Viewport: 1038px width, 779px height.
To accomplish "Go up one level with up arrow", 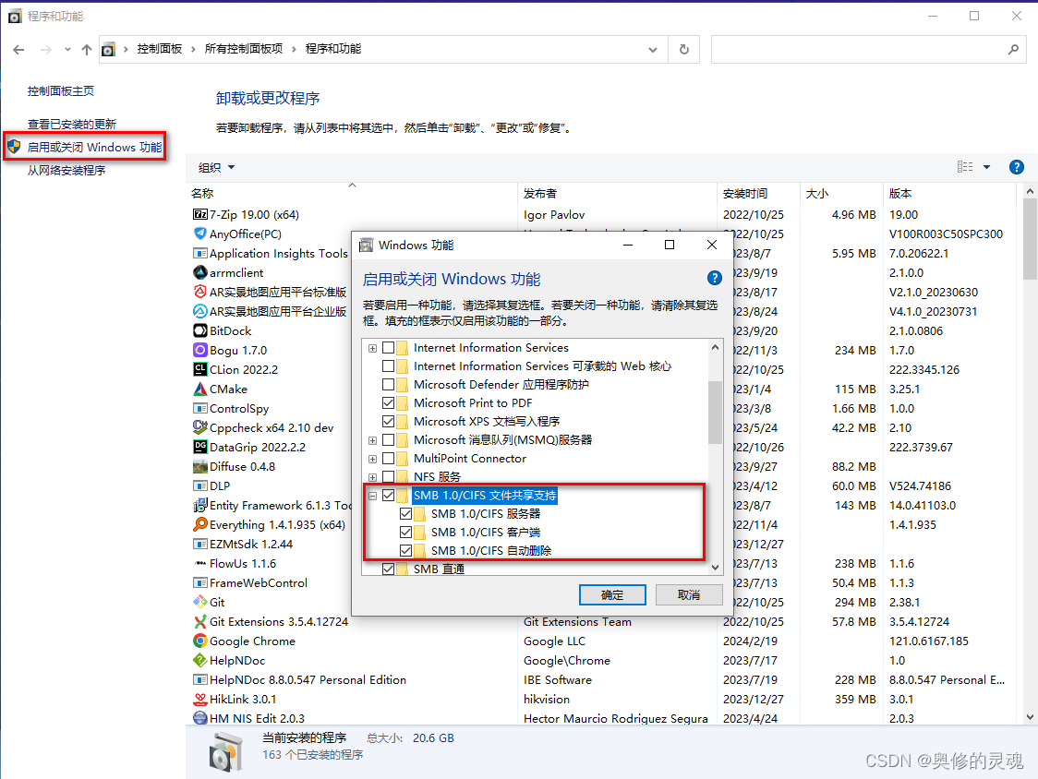I will [x=87, y=50].
